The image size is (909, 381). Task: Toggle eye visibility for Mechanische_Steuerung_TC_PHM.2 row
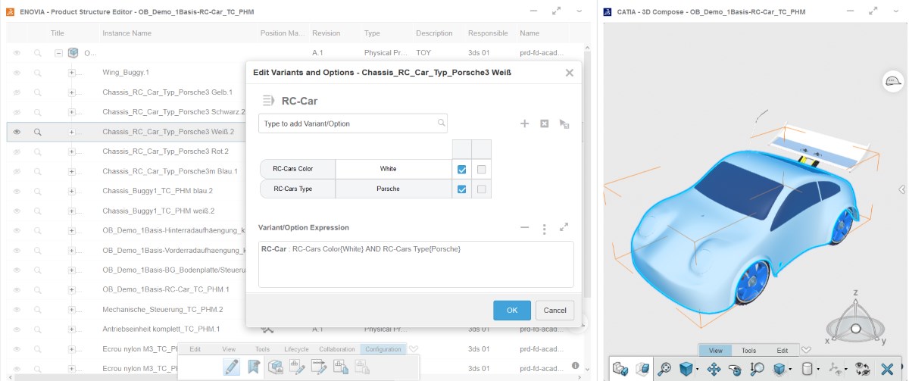pyautogui.click(x=17, y=309)
